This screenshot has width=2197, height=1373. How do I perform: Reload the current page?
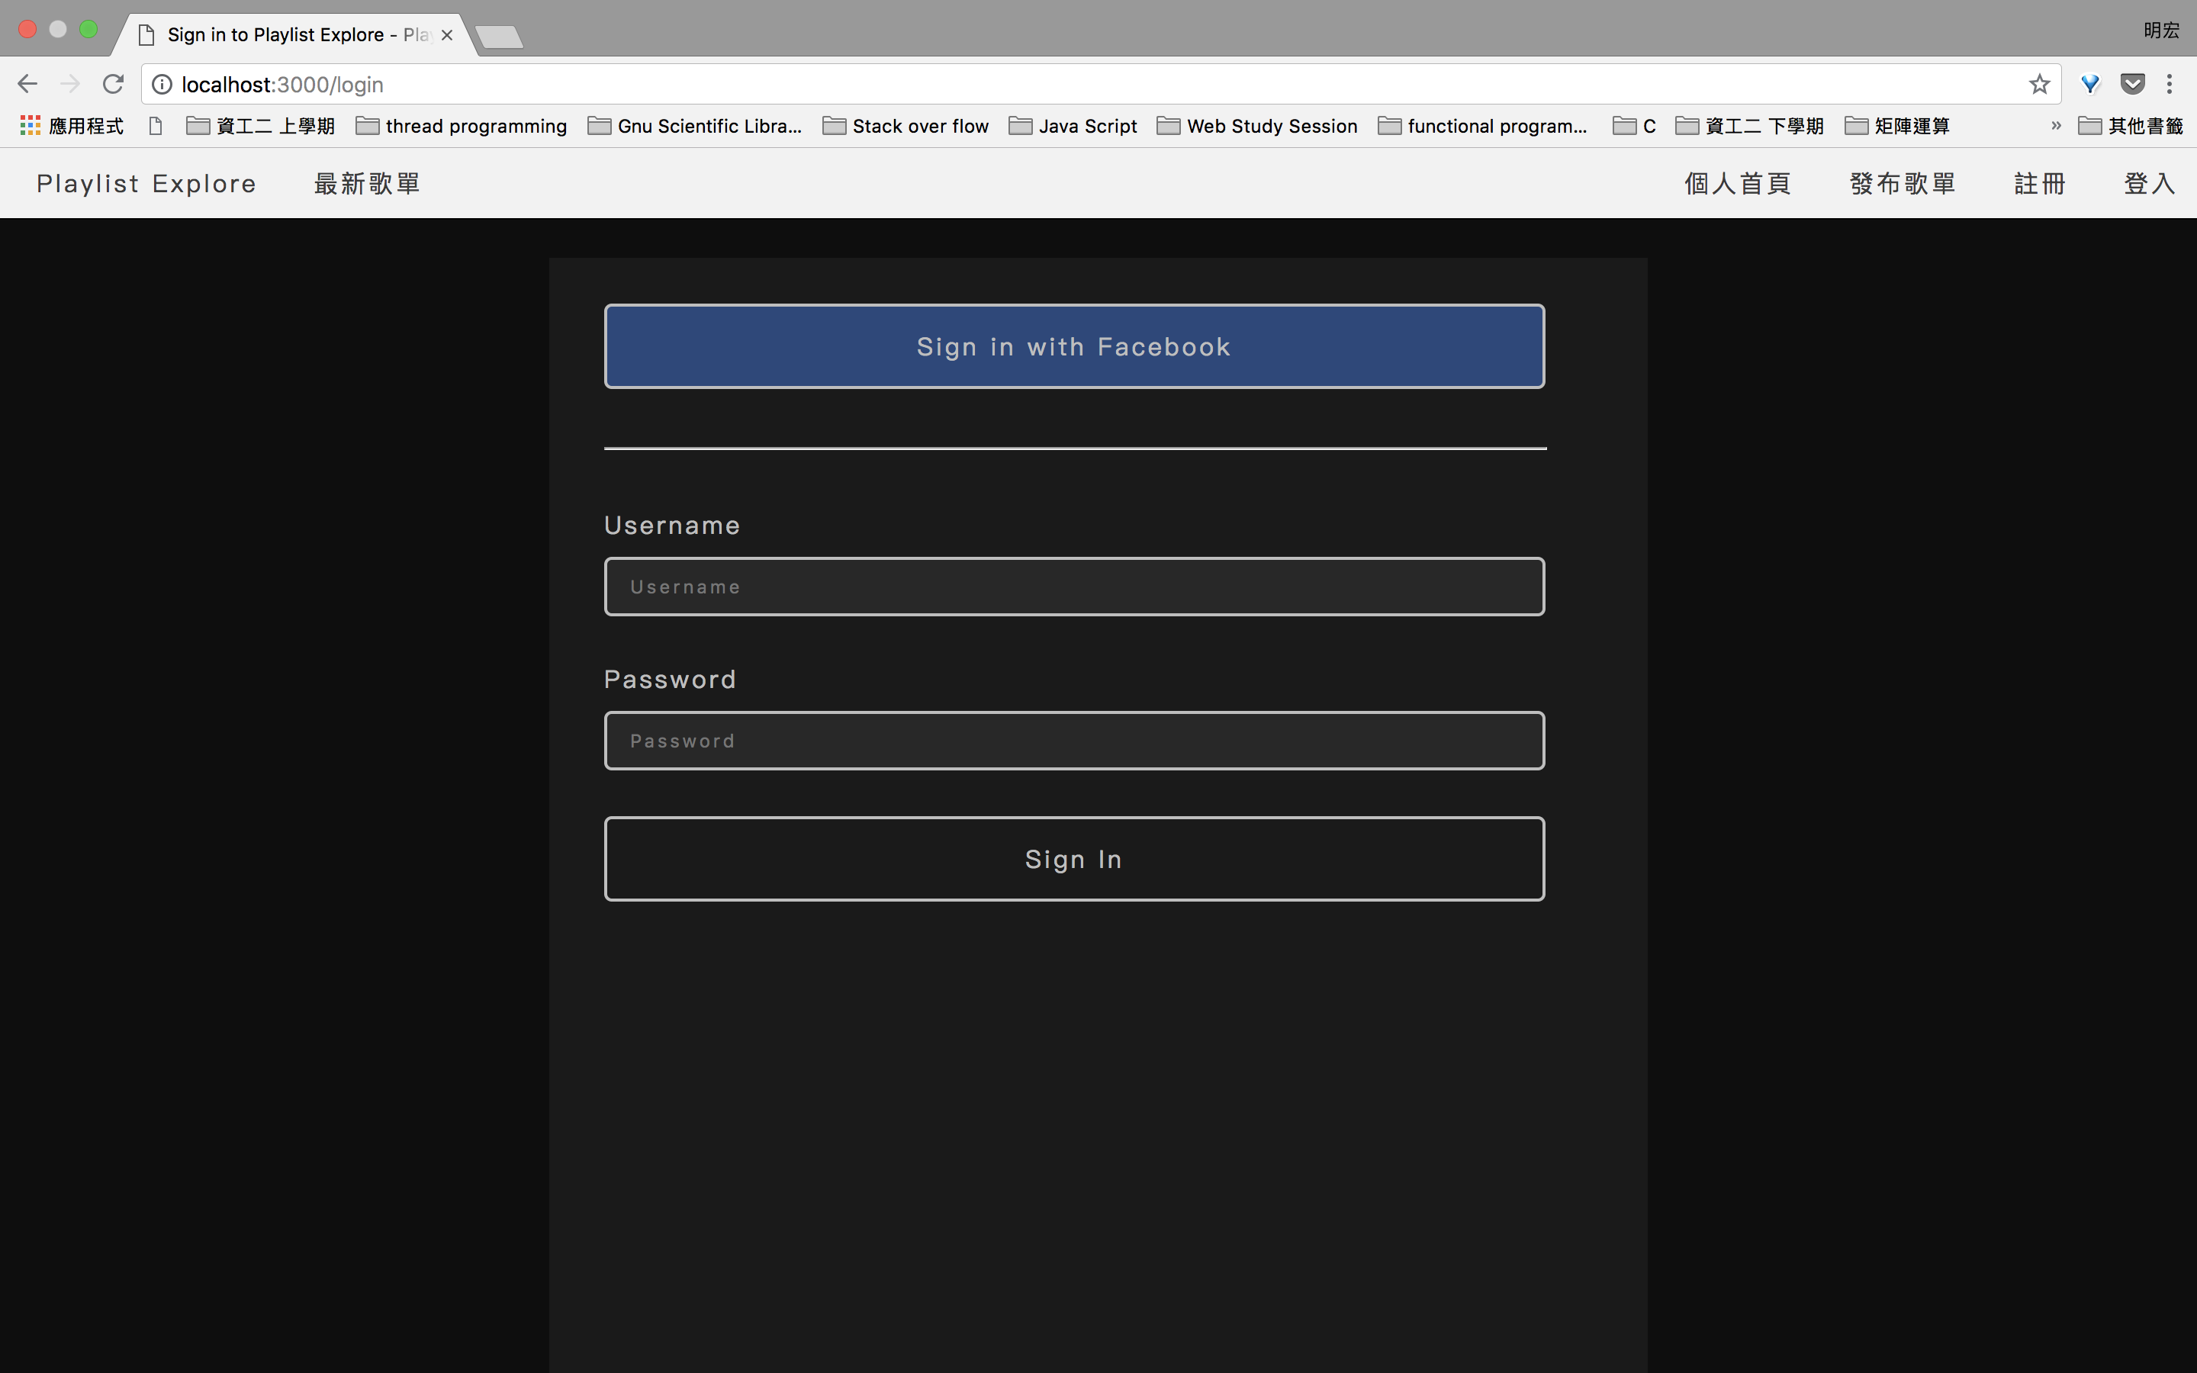pyautogui.click(x=113, y=85)
